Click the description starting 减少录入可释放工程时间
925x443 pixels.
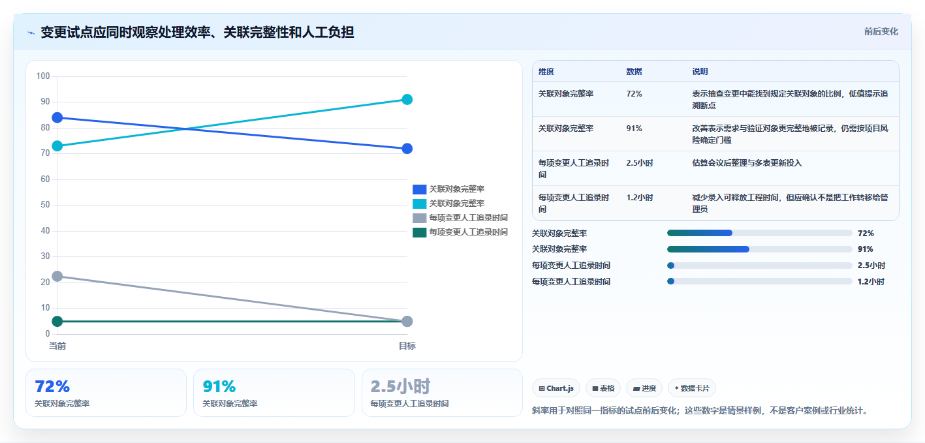pos(790,204)
